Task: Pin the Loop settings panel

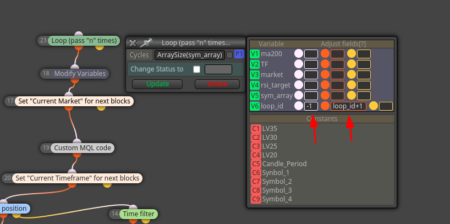Action: (x=146, y=43)
